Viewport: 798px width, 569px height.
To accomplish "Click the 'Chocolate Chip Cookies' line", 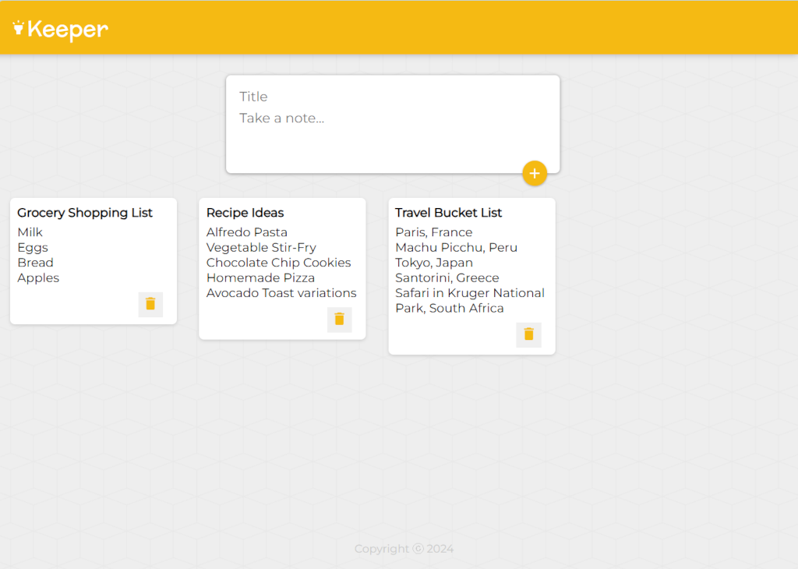I will [278, 263].
